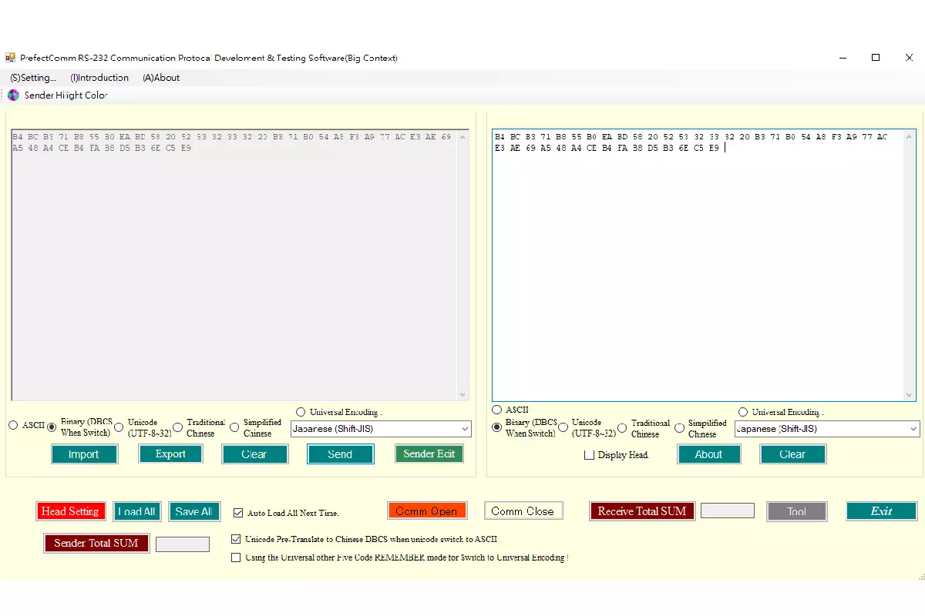Click the green Sender Edit button

click(429, 454)
